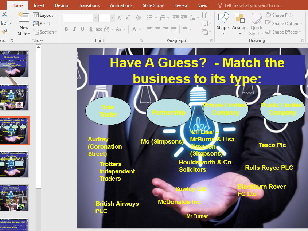The width and height of the screenshot is (308, 231).
Task: Click the Bullets list icon
Action: pos(150,18)
